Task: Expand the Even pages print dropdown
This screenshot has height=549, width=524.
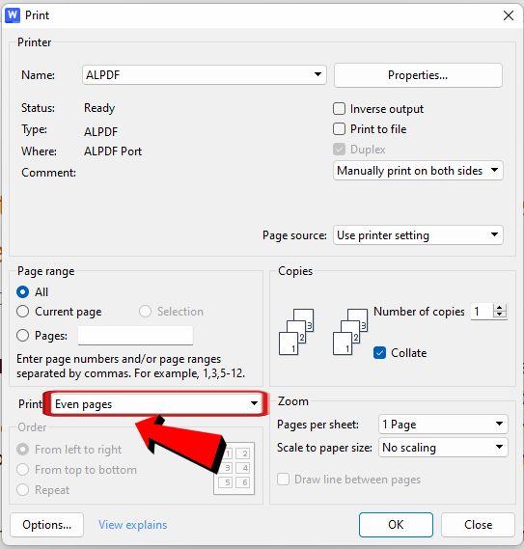Action: [156, 404]
